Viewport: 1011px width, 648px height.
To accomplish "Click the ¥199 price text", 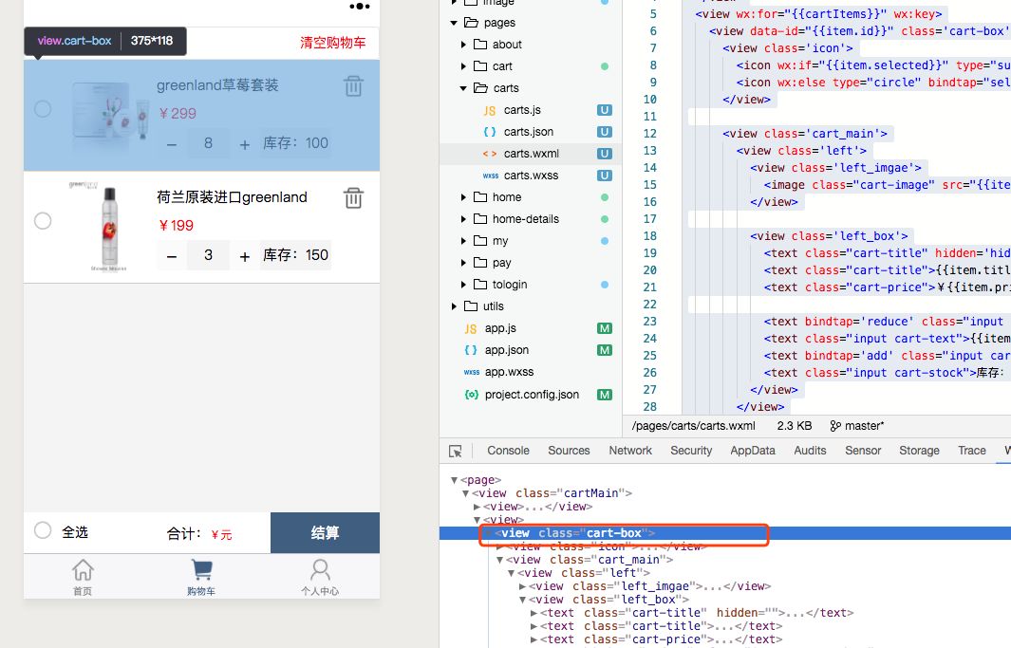I will (176, 226).
